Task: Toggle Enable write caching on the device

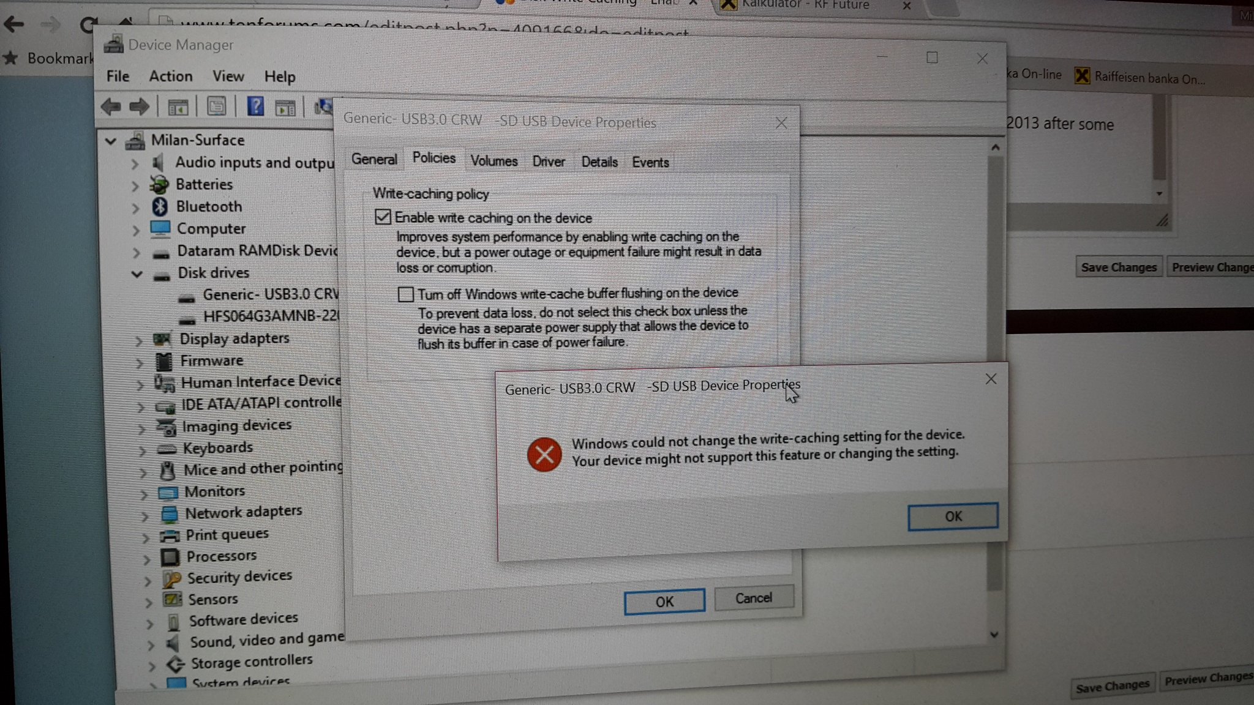Action: 383,217
